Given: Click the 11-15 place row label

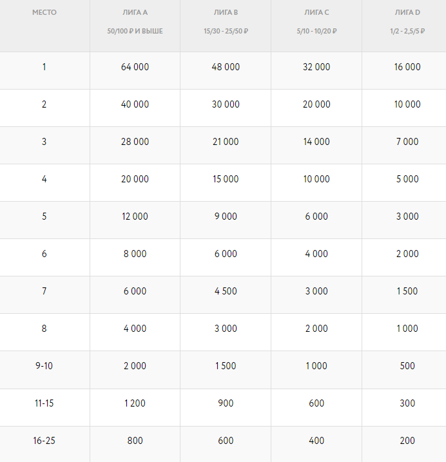Looking at the screenshot, I should [x=44, y=403].
